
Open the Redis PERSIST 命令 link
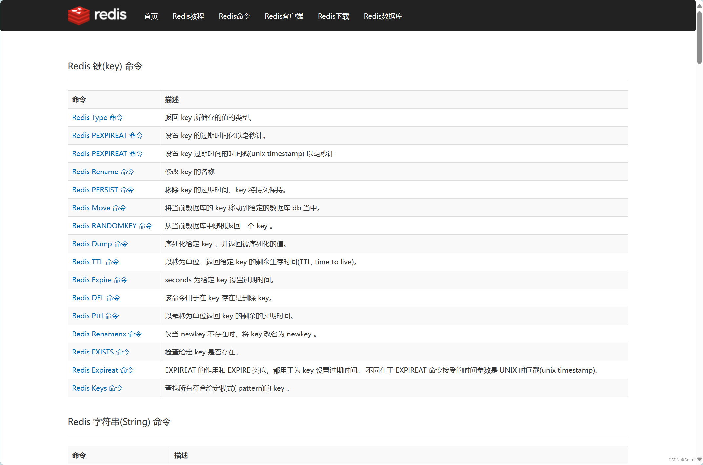click(x=103, y=190)
